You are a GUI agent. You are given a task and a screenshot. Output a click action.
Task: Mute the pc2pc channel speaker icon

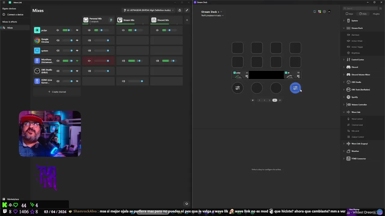pyautogui.click(x=58, y=30)
